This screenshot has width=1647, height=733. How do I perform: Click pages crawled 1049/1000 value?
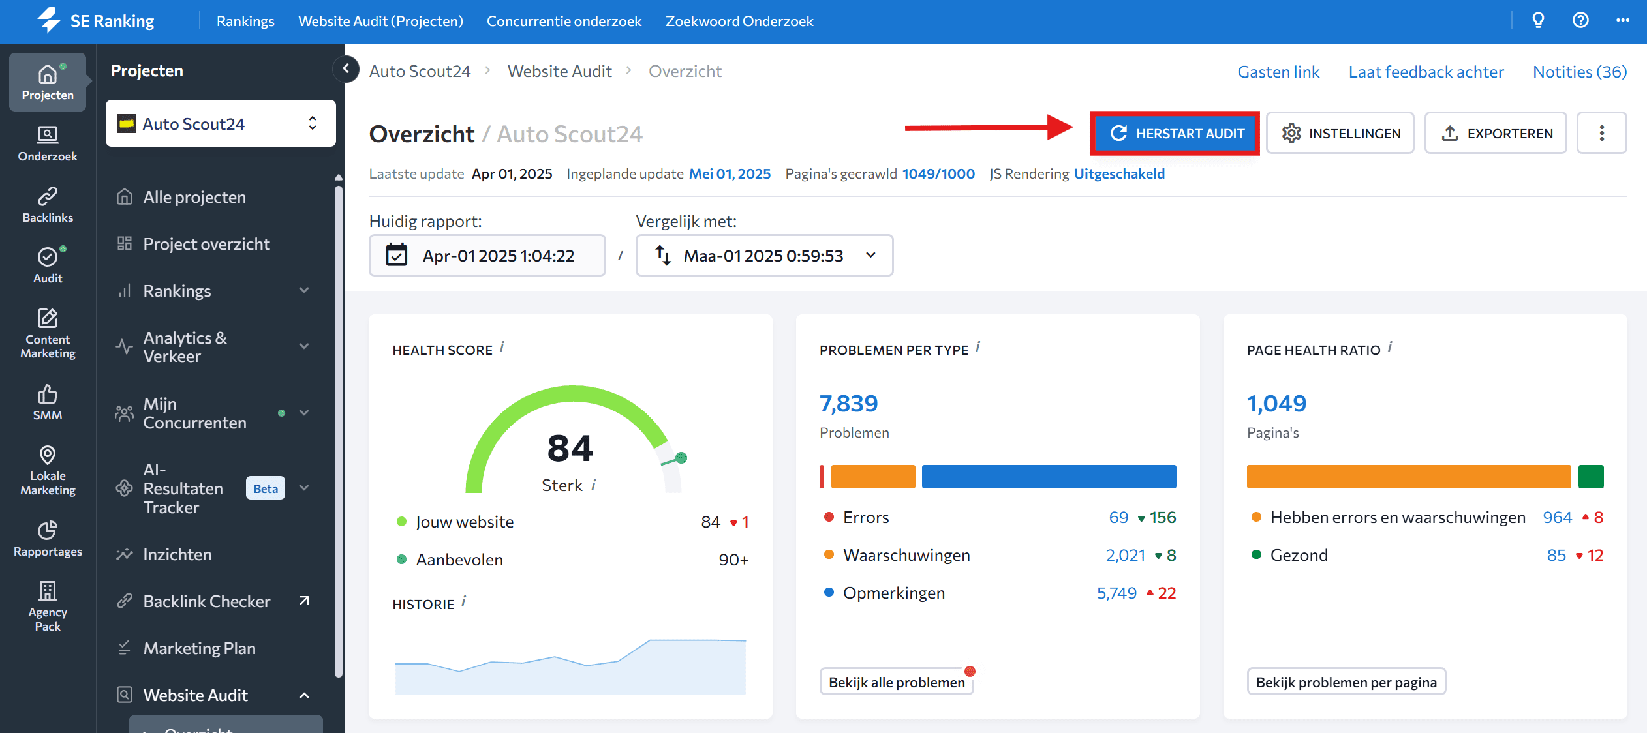click(x=938, y=173)
